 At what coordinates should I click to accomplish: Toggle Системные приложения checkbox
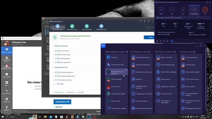click(x=56, y=72)
